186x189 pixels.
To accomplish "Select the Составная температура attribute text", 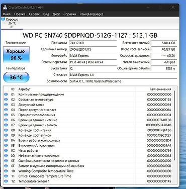I will click(36, 100).
